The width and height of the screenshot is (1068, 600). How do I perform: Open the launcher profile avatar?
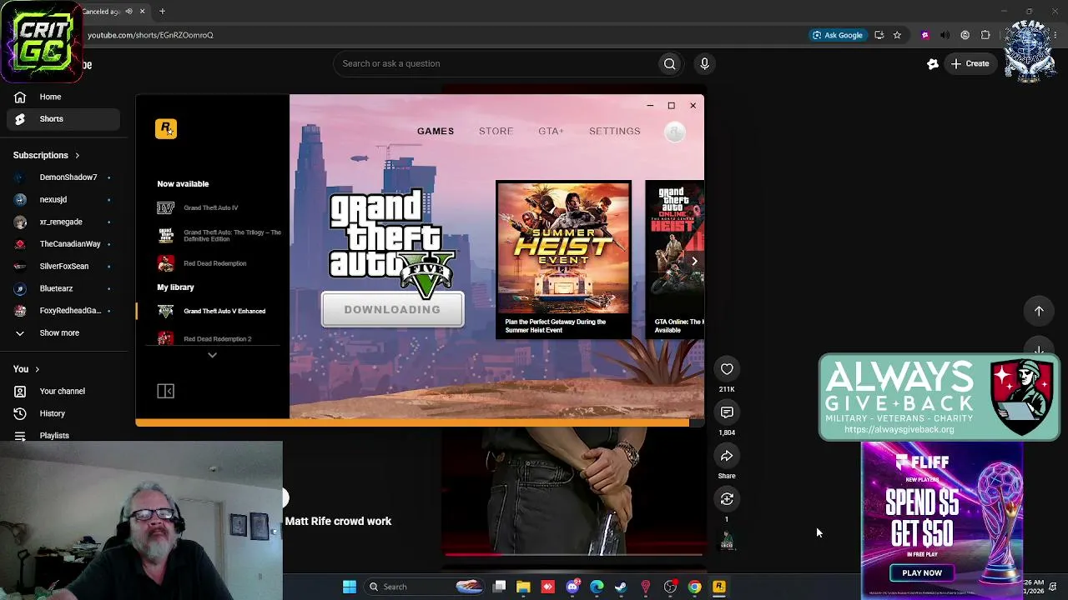[x=675, y=131]
